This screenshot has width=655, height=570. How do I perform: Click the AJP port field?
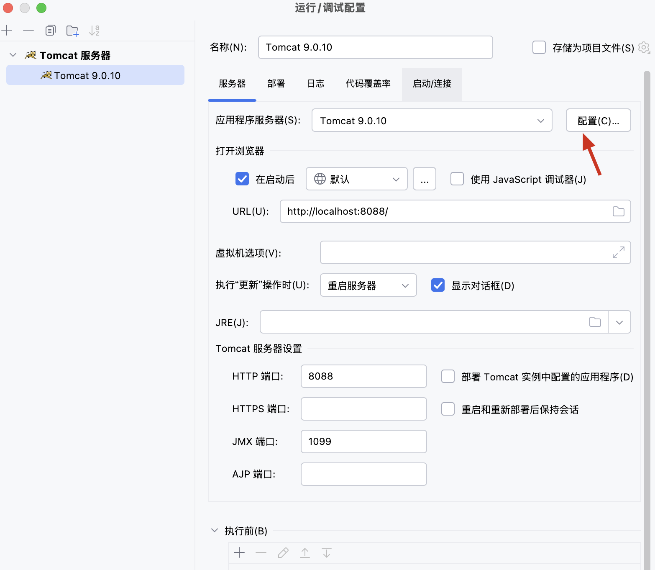tap(364, 474)
